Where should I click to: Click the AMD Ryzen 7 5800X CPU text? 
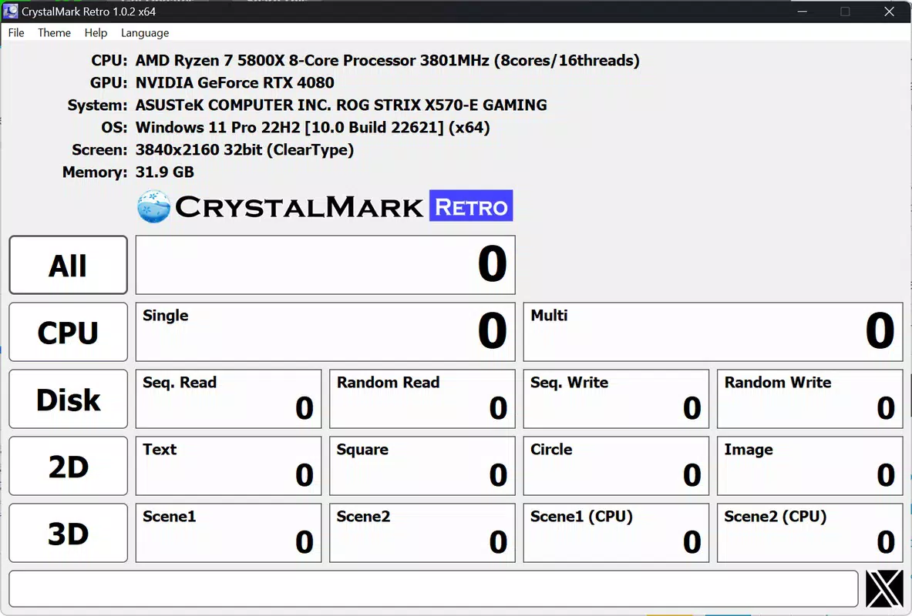tap(387, 60)
